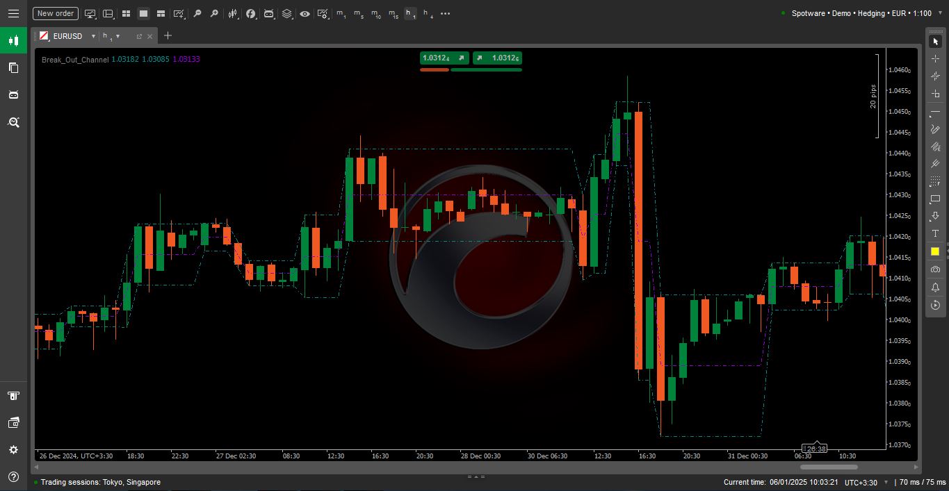Screen dimensions: 949x491
Task: Open the hamburger menu at top left
Action: pos(13,13)
